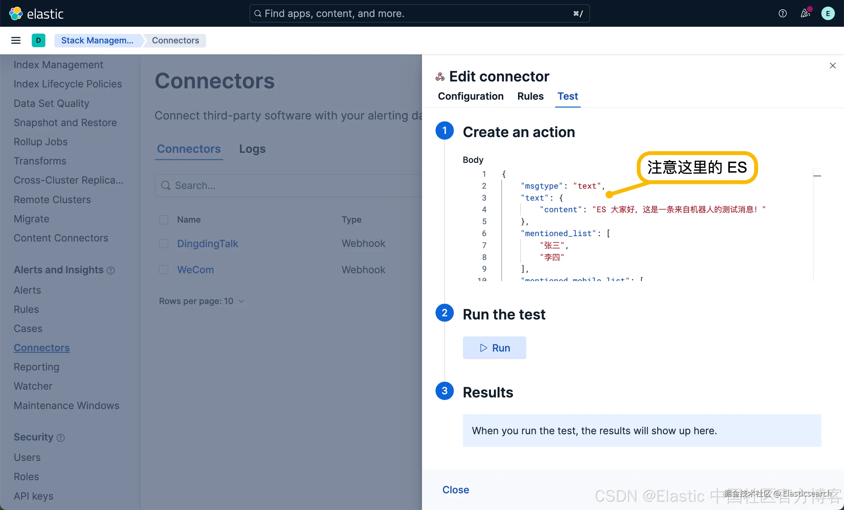844x510 pixels.
Task: Open the hamburger navigation menu
Action: point(16,40)
